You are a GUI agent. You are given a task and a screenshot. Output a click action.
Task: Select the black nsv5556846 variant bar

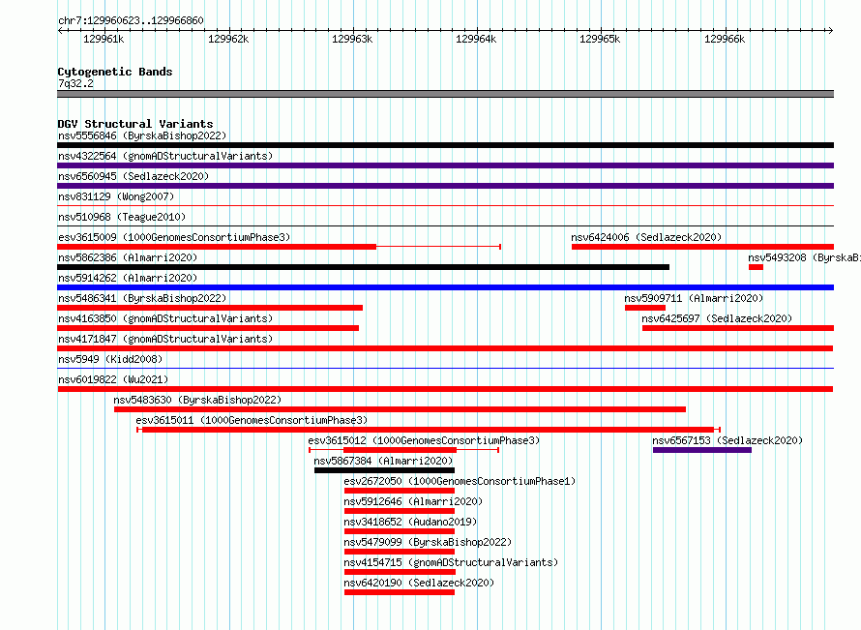click(x=445, y=145)
